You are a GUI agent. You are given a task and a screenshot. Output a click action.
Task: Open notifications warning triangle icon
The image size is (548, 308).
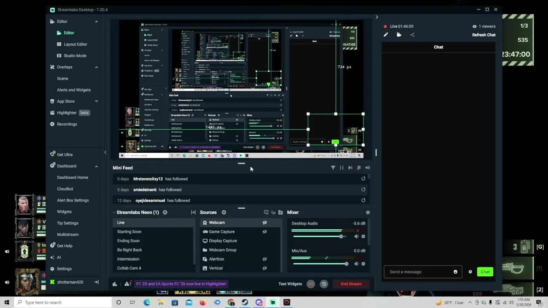[x=128, y=284]
